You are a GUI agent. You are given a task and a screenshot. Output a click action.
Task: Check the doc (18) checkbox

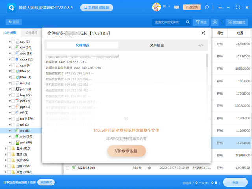tap(13, 54)
